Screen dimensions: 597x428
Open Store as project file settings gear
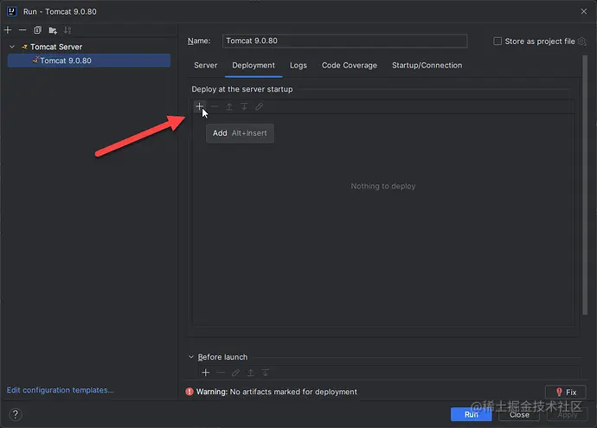581,42
